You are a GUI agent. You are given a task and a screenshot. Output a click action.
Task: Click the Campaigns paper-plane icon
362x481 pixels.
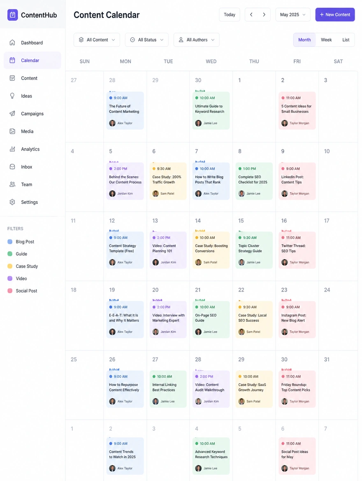click(x=12, y=114)
